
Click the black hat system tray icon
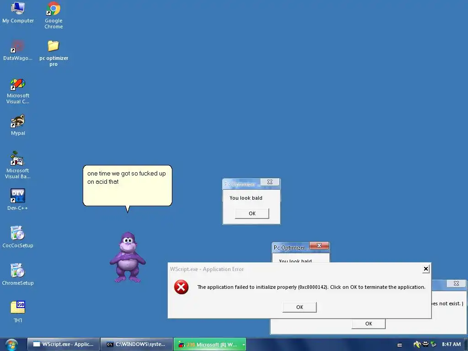425,344
